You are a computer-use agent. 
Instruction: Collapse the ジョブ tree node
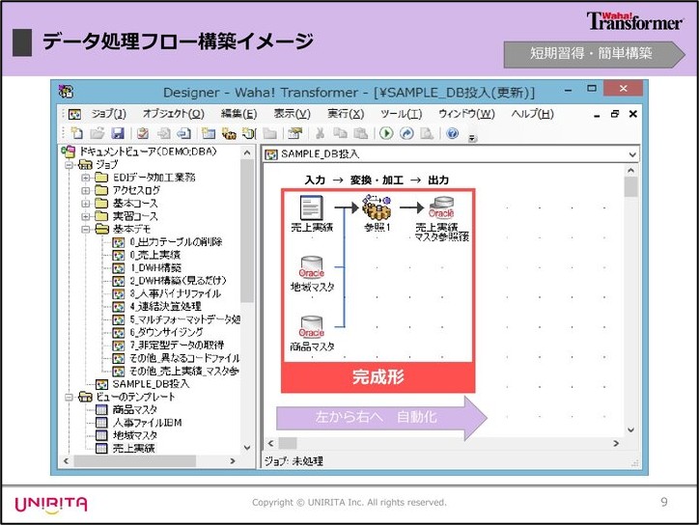click(x=70, y=165)
